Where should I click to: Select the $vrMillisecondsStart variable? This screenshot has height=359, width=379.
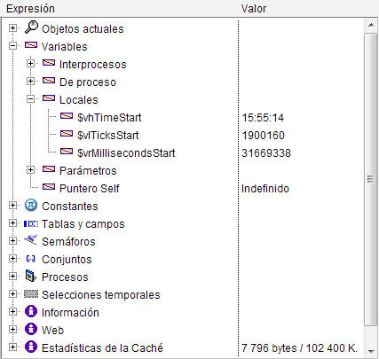(126, 153)
